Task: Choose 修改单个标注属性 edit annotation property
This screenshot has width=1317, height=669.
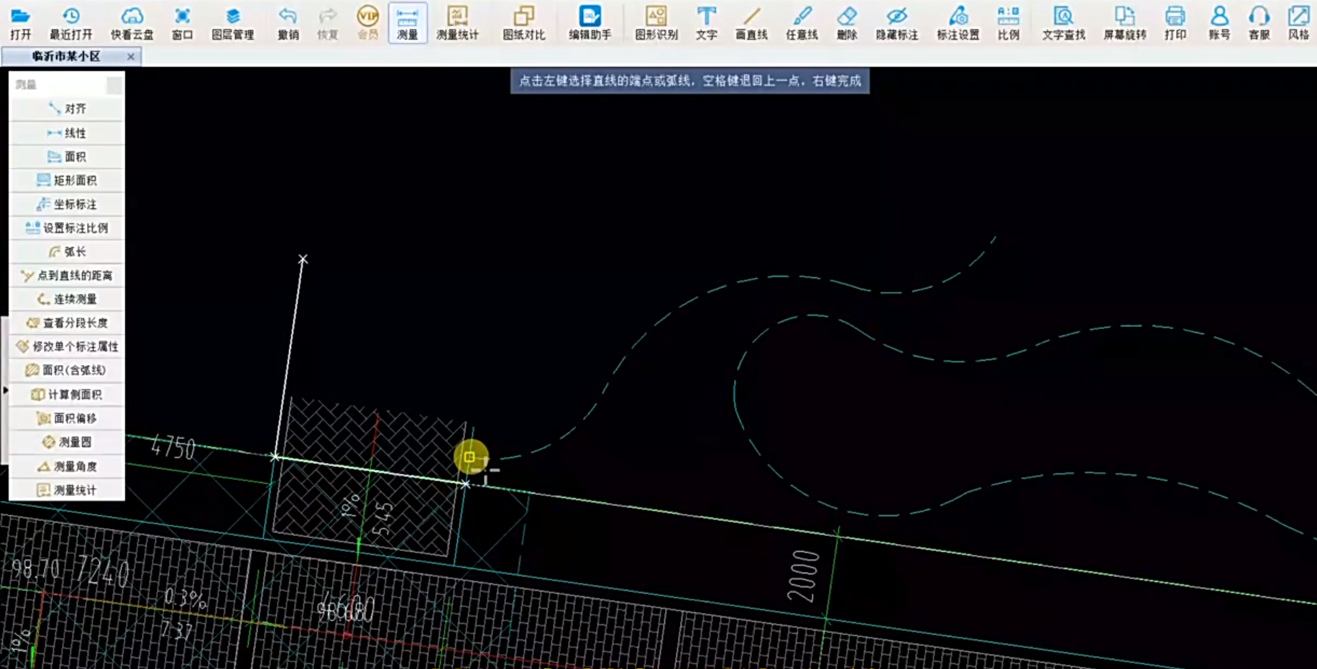Action: pyautogui.click(x=67, y=346)
